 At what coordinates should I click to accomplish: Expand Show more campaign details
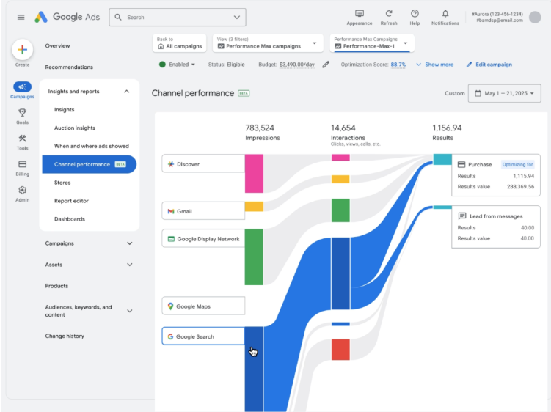click(x=434, y=65)
